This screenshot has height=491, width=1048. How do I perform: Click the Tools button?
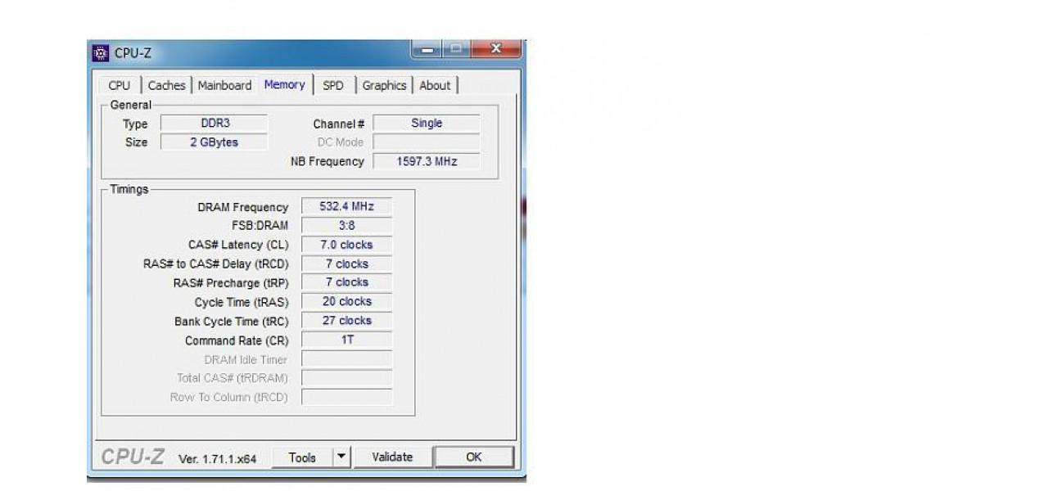(x=302, y=457)
